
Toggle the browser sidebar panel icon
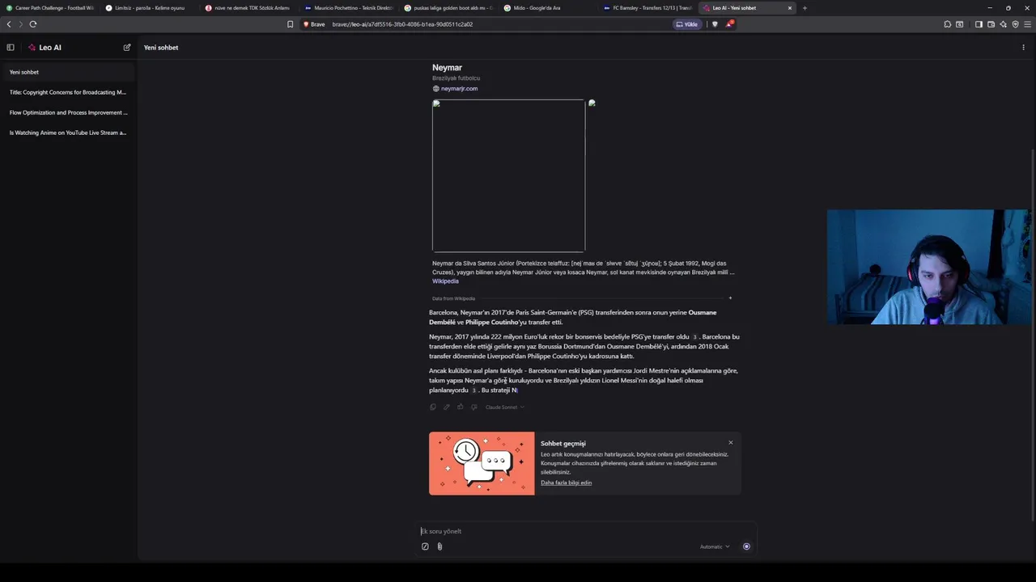pos(979,24)
